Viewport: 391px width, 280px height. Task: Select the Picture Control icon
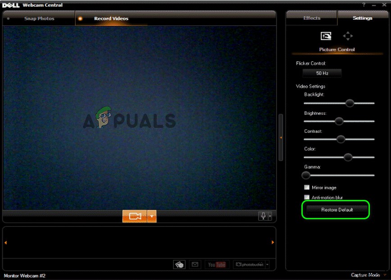click(x=326, y=36)
